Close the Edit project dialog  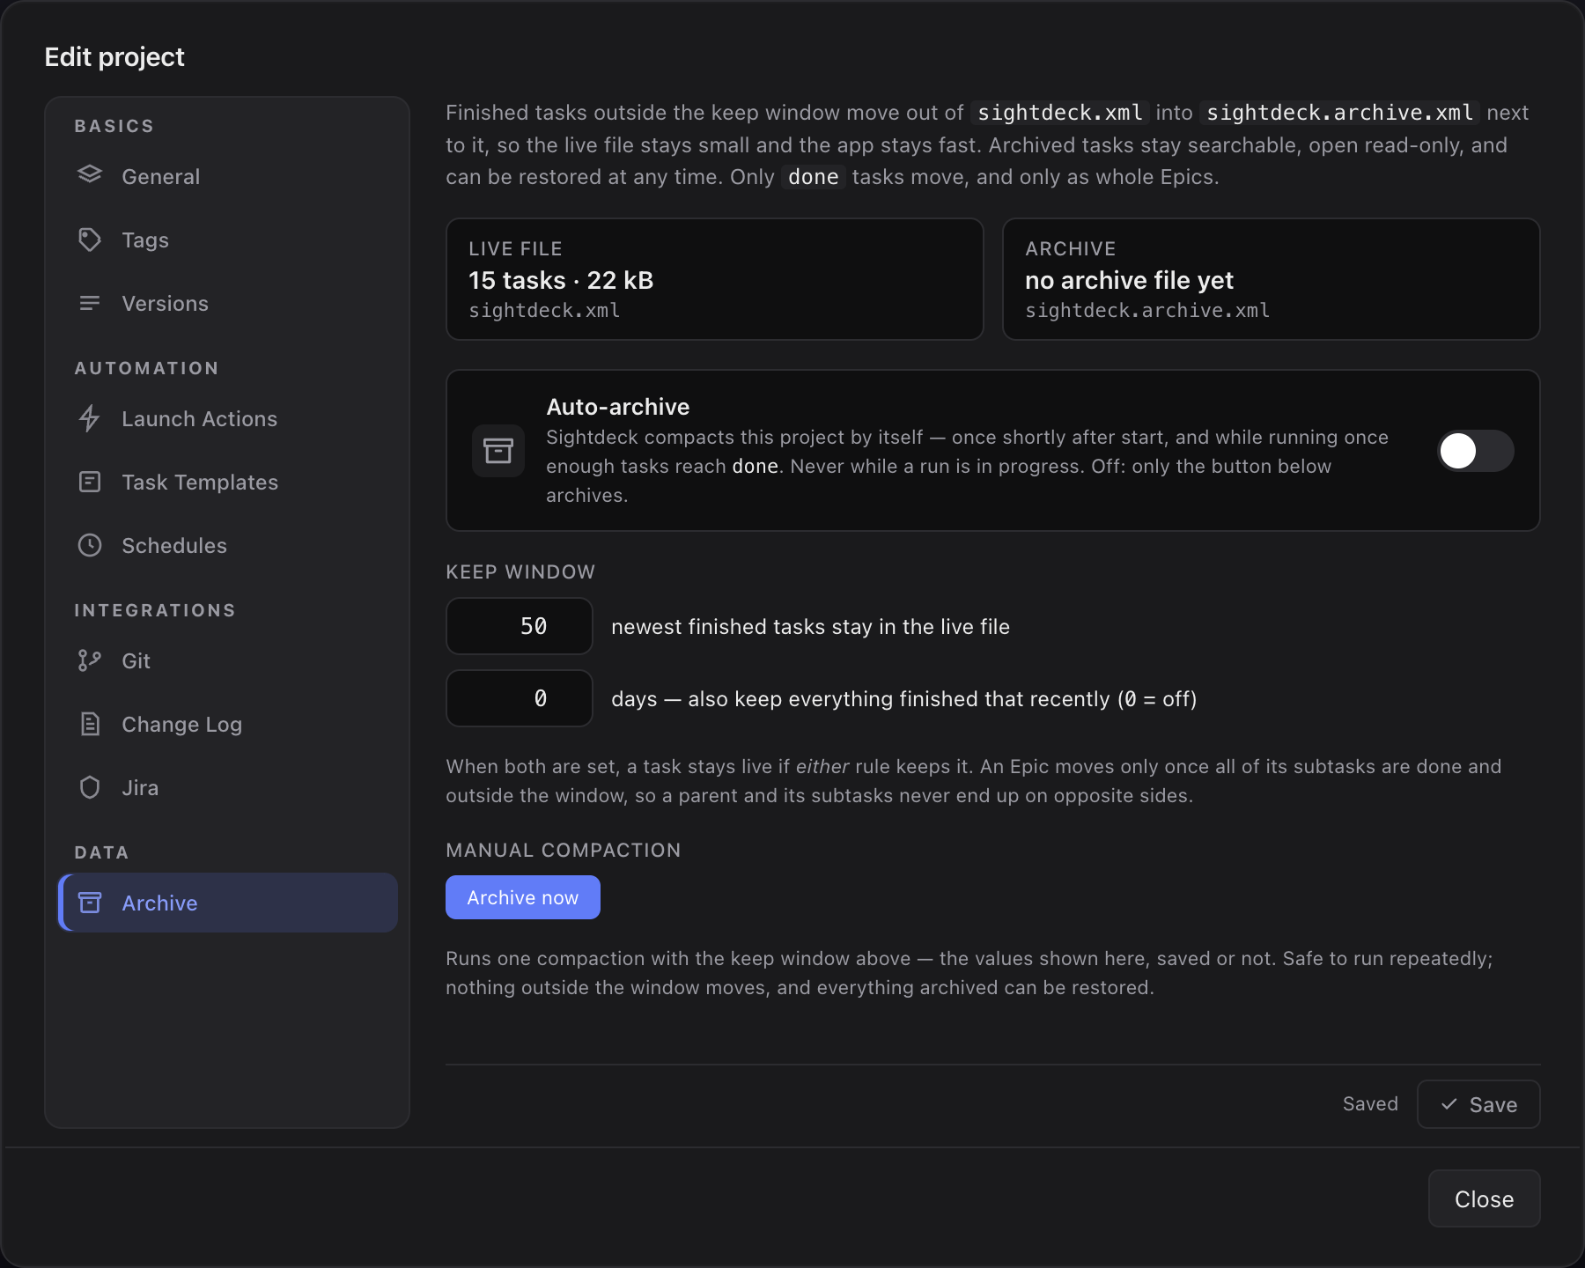[1484, 1198]
